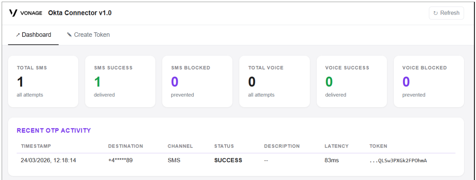Open the Dashboard tab
Viewport: 476px width, 180px height.
[33, 35]
